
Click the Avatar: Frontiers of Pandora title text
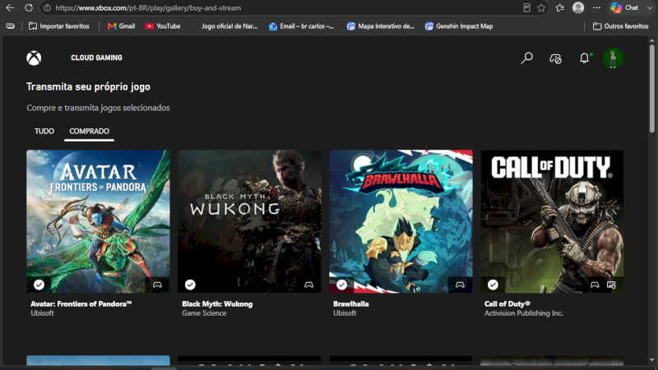pyautogui.click(x=81, y=303)
